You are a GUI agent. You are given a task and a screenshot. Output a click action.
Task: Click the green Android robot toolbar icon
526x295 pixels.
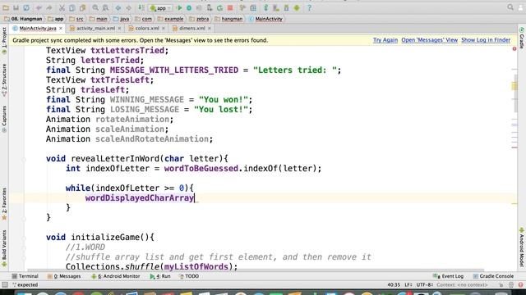point(297,8)
